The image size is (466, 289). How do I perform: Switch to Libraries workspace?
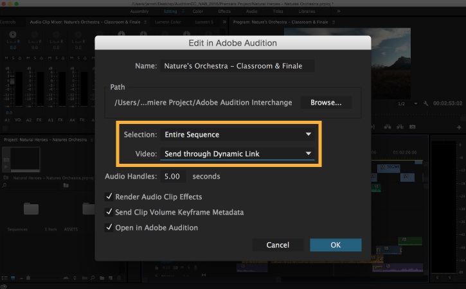tap(307, 12)
